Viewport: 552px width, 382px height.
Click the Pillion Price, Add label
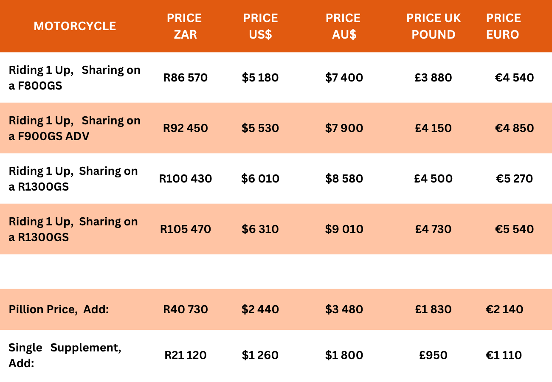[59, 309]
